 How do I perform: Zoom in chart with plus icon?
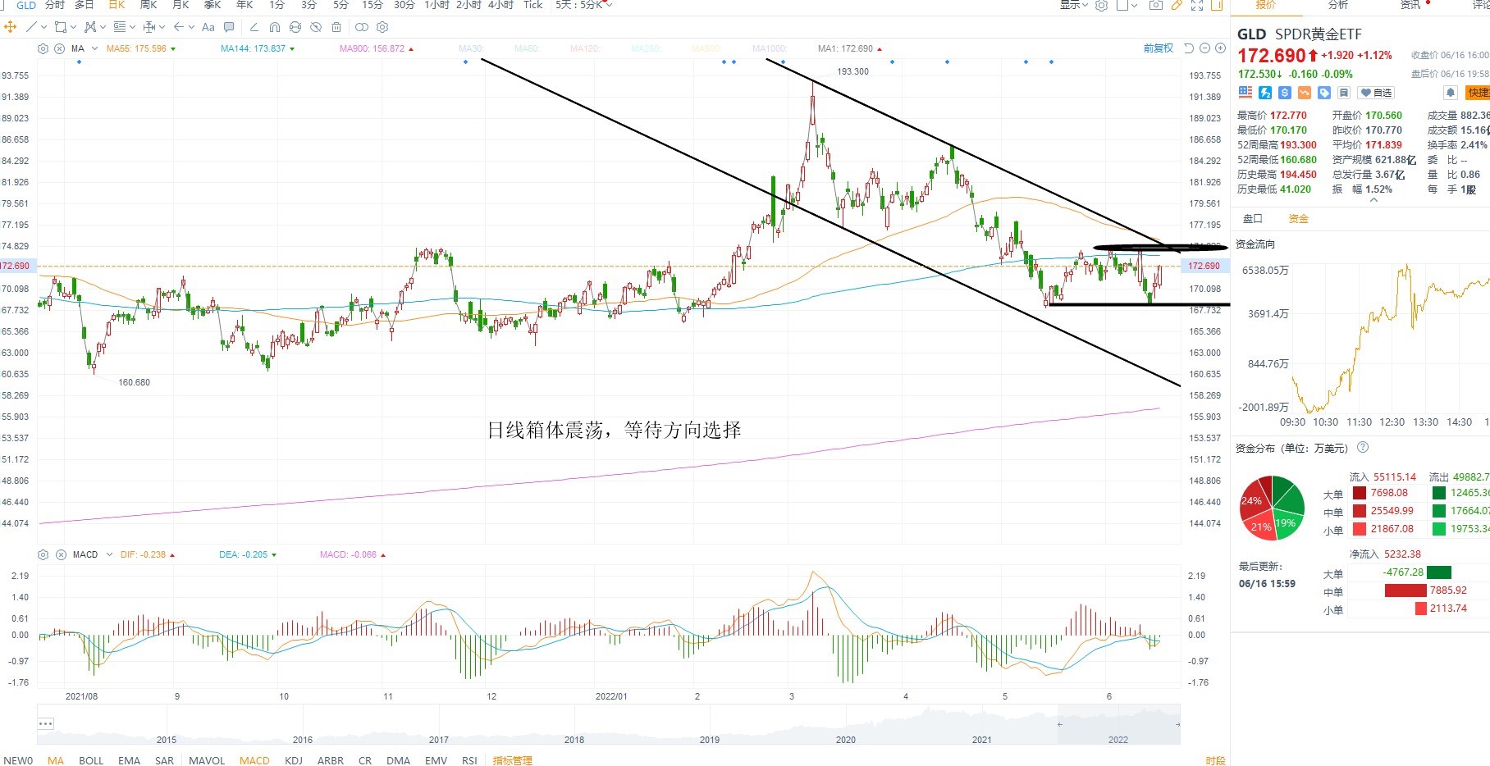[1220, 48]
